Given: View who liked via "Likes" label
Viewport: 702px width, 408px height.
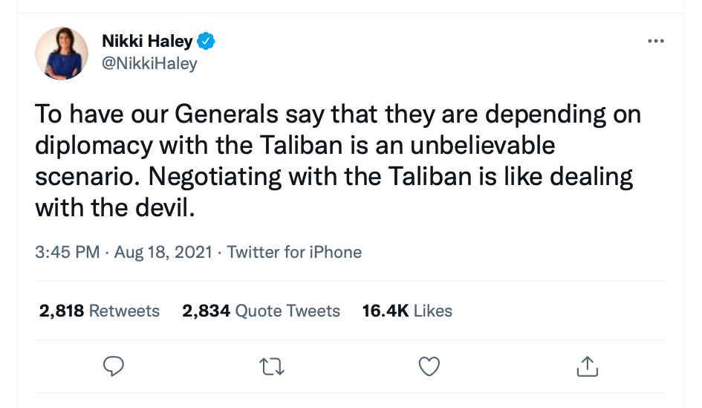Looking at the screenshot, I should coord(433,311).
